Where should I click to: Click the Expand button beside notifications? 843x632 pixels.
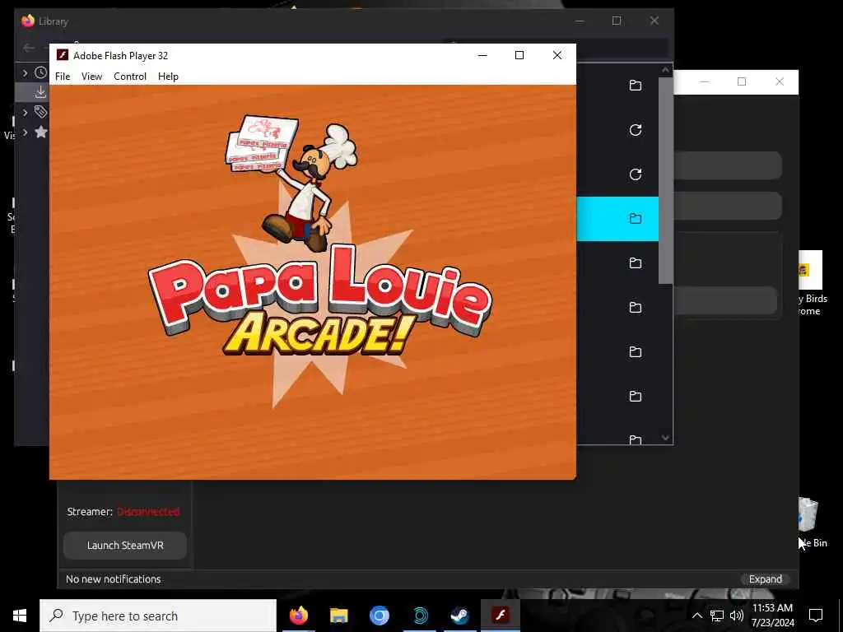(766, 579)
